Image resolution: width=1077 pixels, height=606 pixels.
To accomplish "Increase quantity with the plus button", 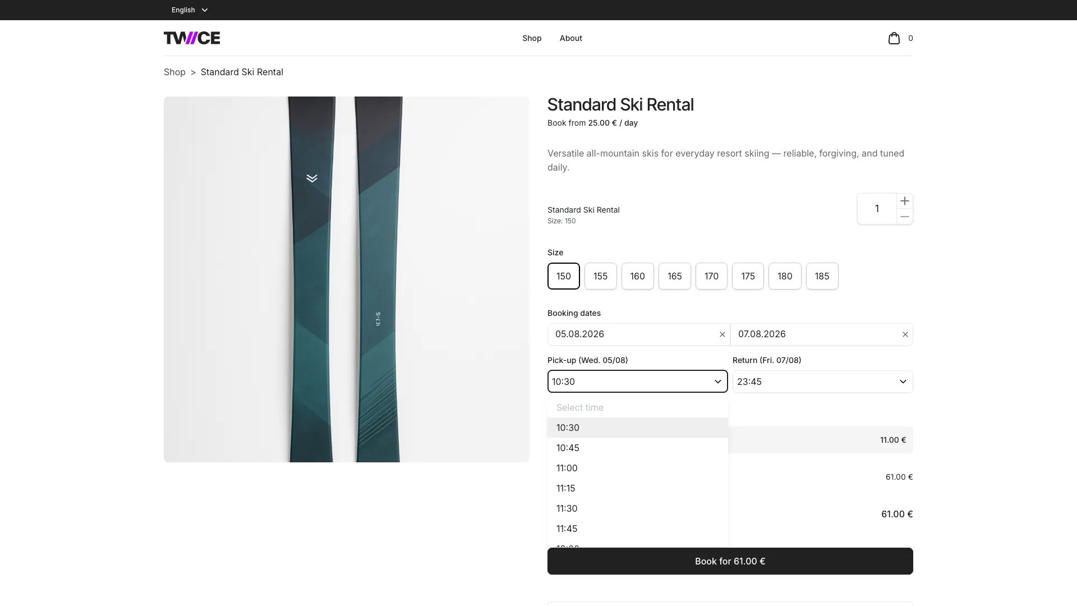I will click(904, 201).
